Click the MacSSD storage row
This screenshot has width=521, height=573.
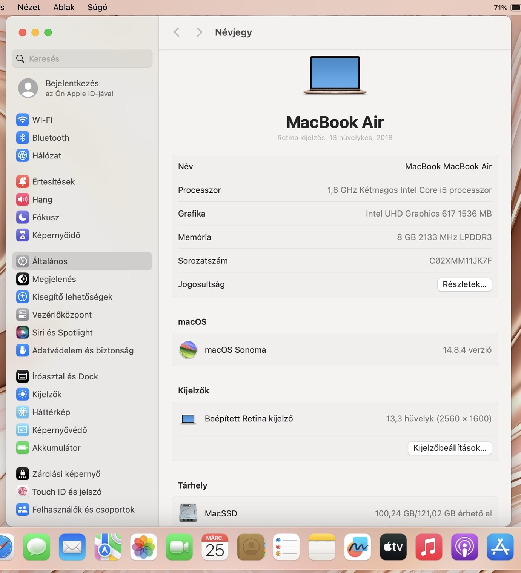pos(335,513)
